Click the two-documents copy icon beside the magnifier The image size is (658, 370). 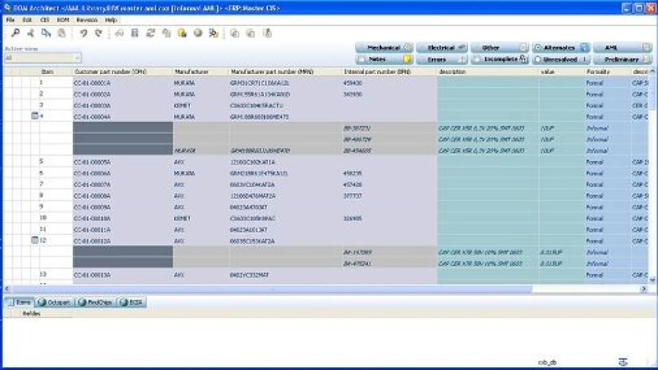pos(46,33)
